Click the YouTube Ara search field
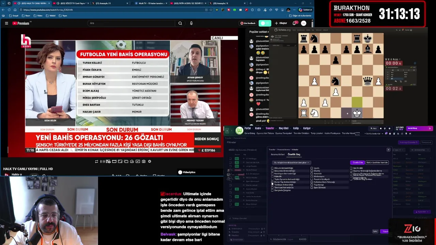The height and width of the screenshot is (245, 436). coord(131,23)
